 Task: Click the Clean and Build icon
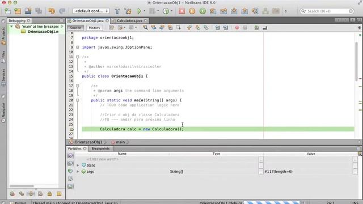[128, 11]
